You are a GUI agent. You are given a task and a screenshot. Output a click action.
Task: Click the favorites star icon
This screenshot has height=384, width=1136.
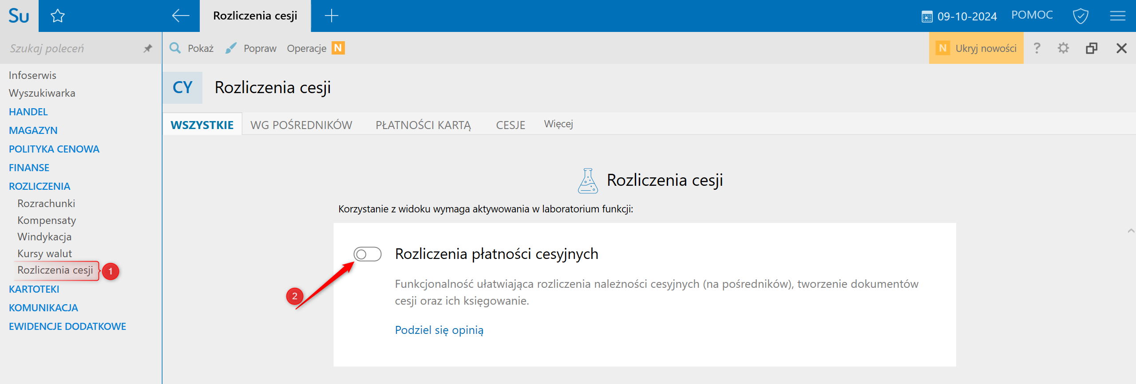[x=58, y=16]
